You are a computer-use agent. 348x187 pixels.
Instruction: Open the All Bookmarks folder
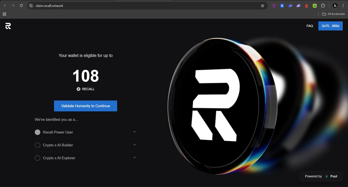333,14
